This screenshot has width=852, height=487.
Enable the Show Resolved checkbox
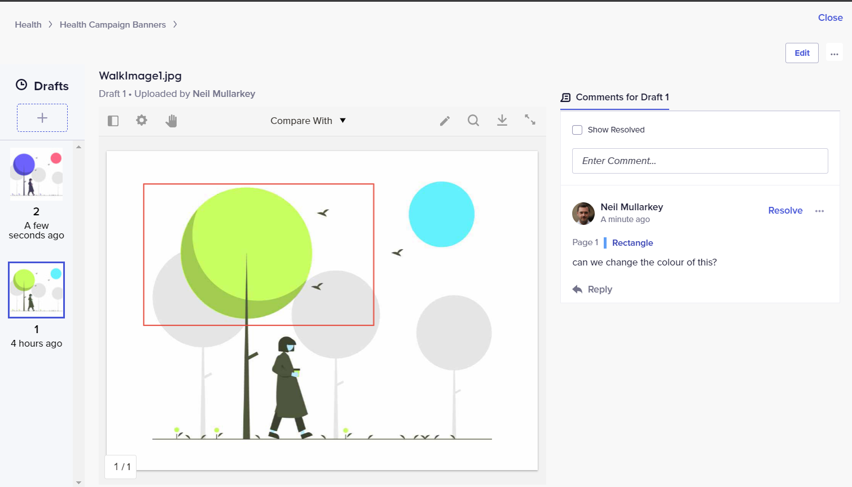(x=577, y=130)
